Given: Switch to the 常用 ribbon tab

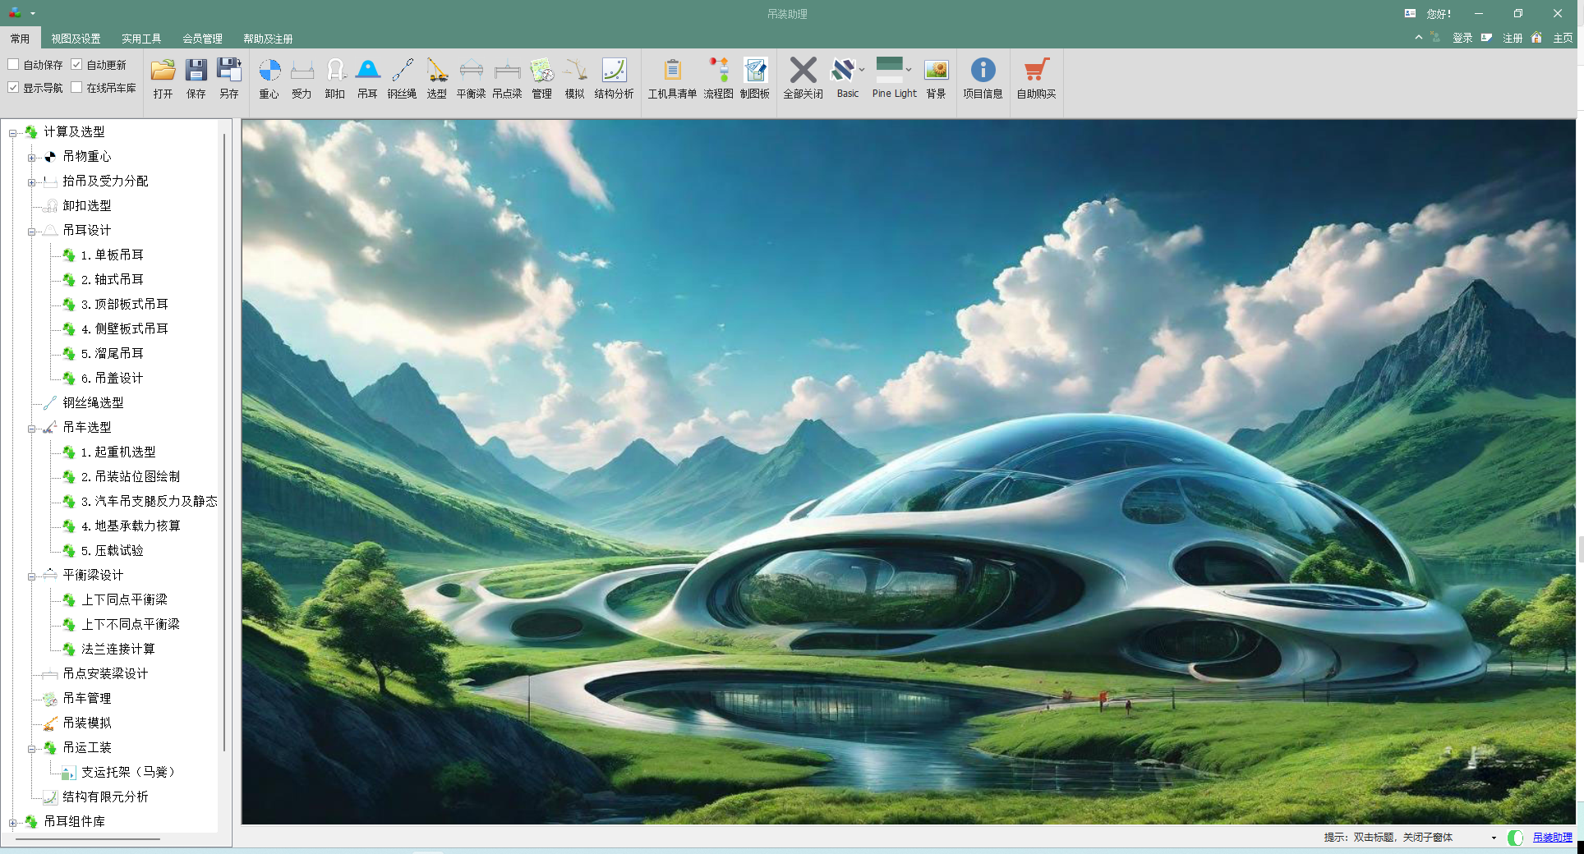Looking at the screenshot, I should tap(20, 39).
